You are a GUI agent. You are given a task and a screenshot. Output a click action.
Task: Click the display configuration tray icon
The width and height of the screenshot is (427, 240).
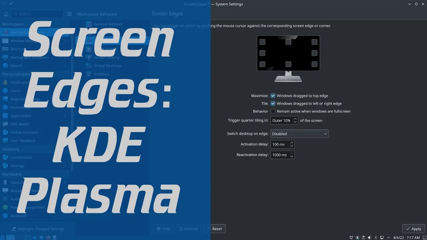click(382, 238)
